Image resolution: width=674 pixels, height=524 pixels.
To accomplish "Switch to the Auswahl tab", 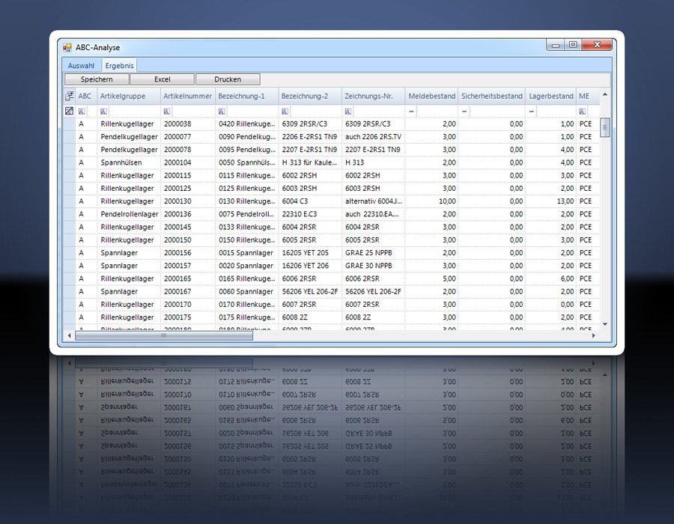I will [x=82, y=65].
